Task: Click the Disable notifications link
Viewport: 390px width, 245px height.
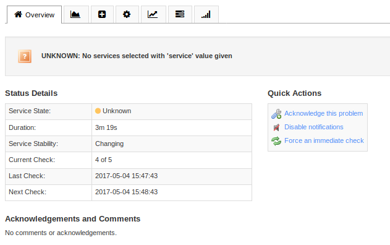Action: pos(314,127)
